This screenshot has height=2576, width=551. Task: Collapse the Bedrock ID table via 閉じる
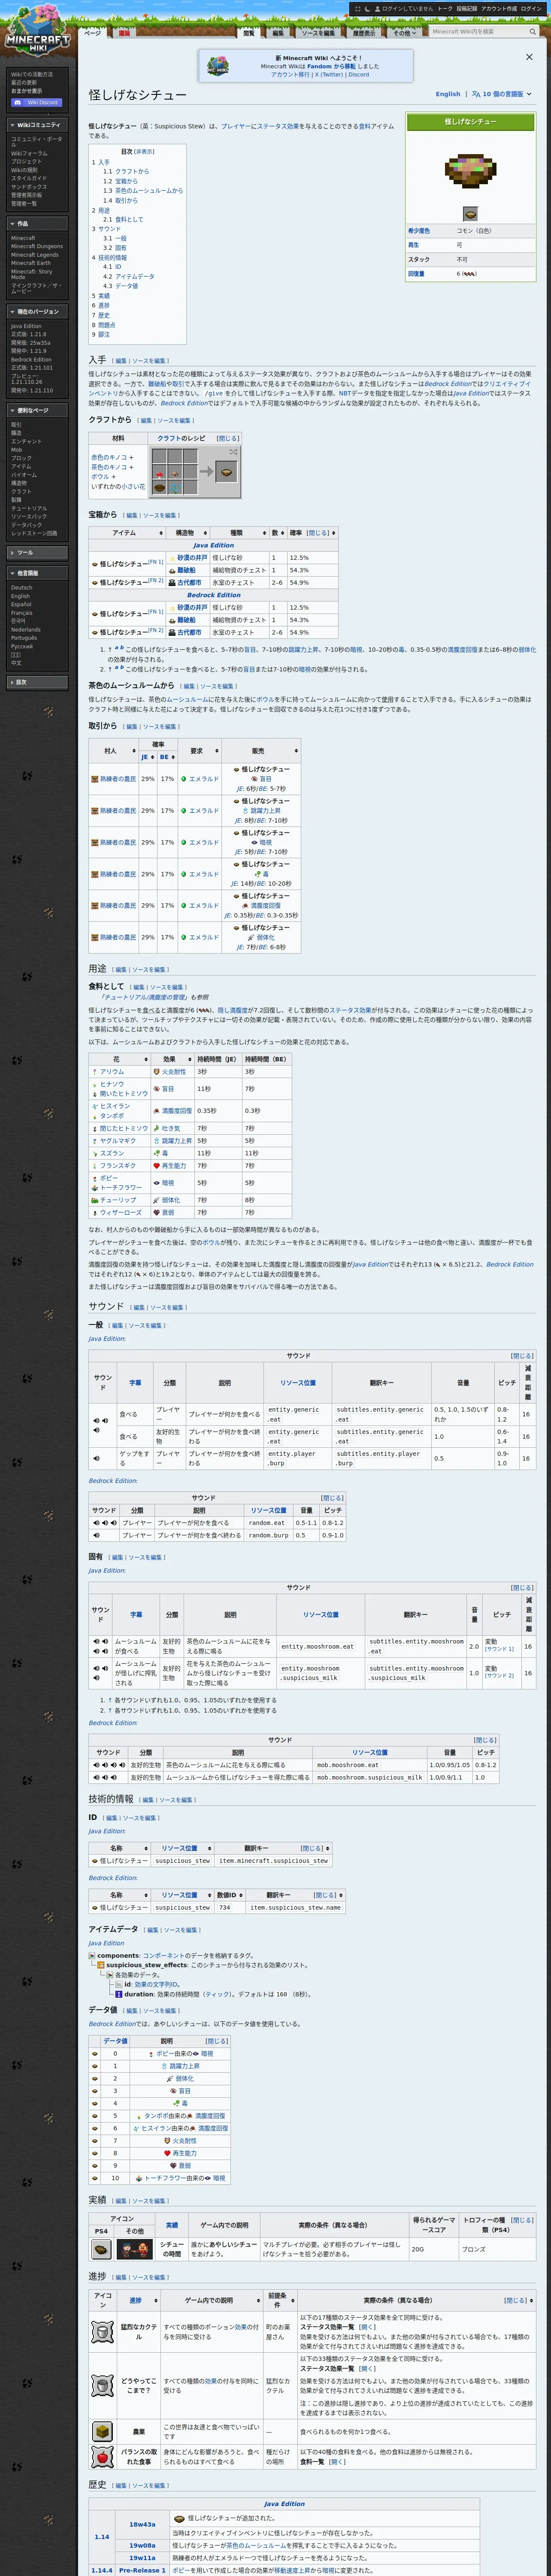pyautogui.click(x=325, y=1895)
